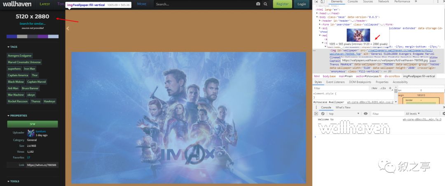Open the Captain Marvel tag
This screenshot has height=186, width=445.
click(x=37, y=81)
